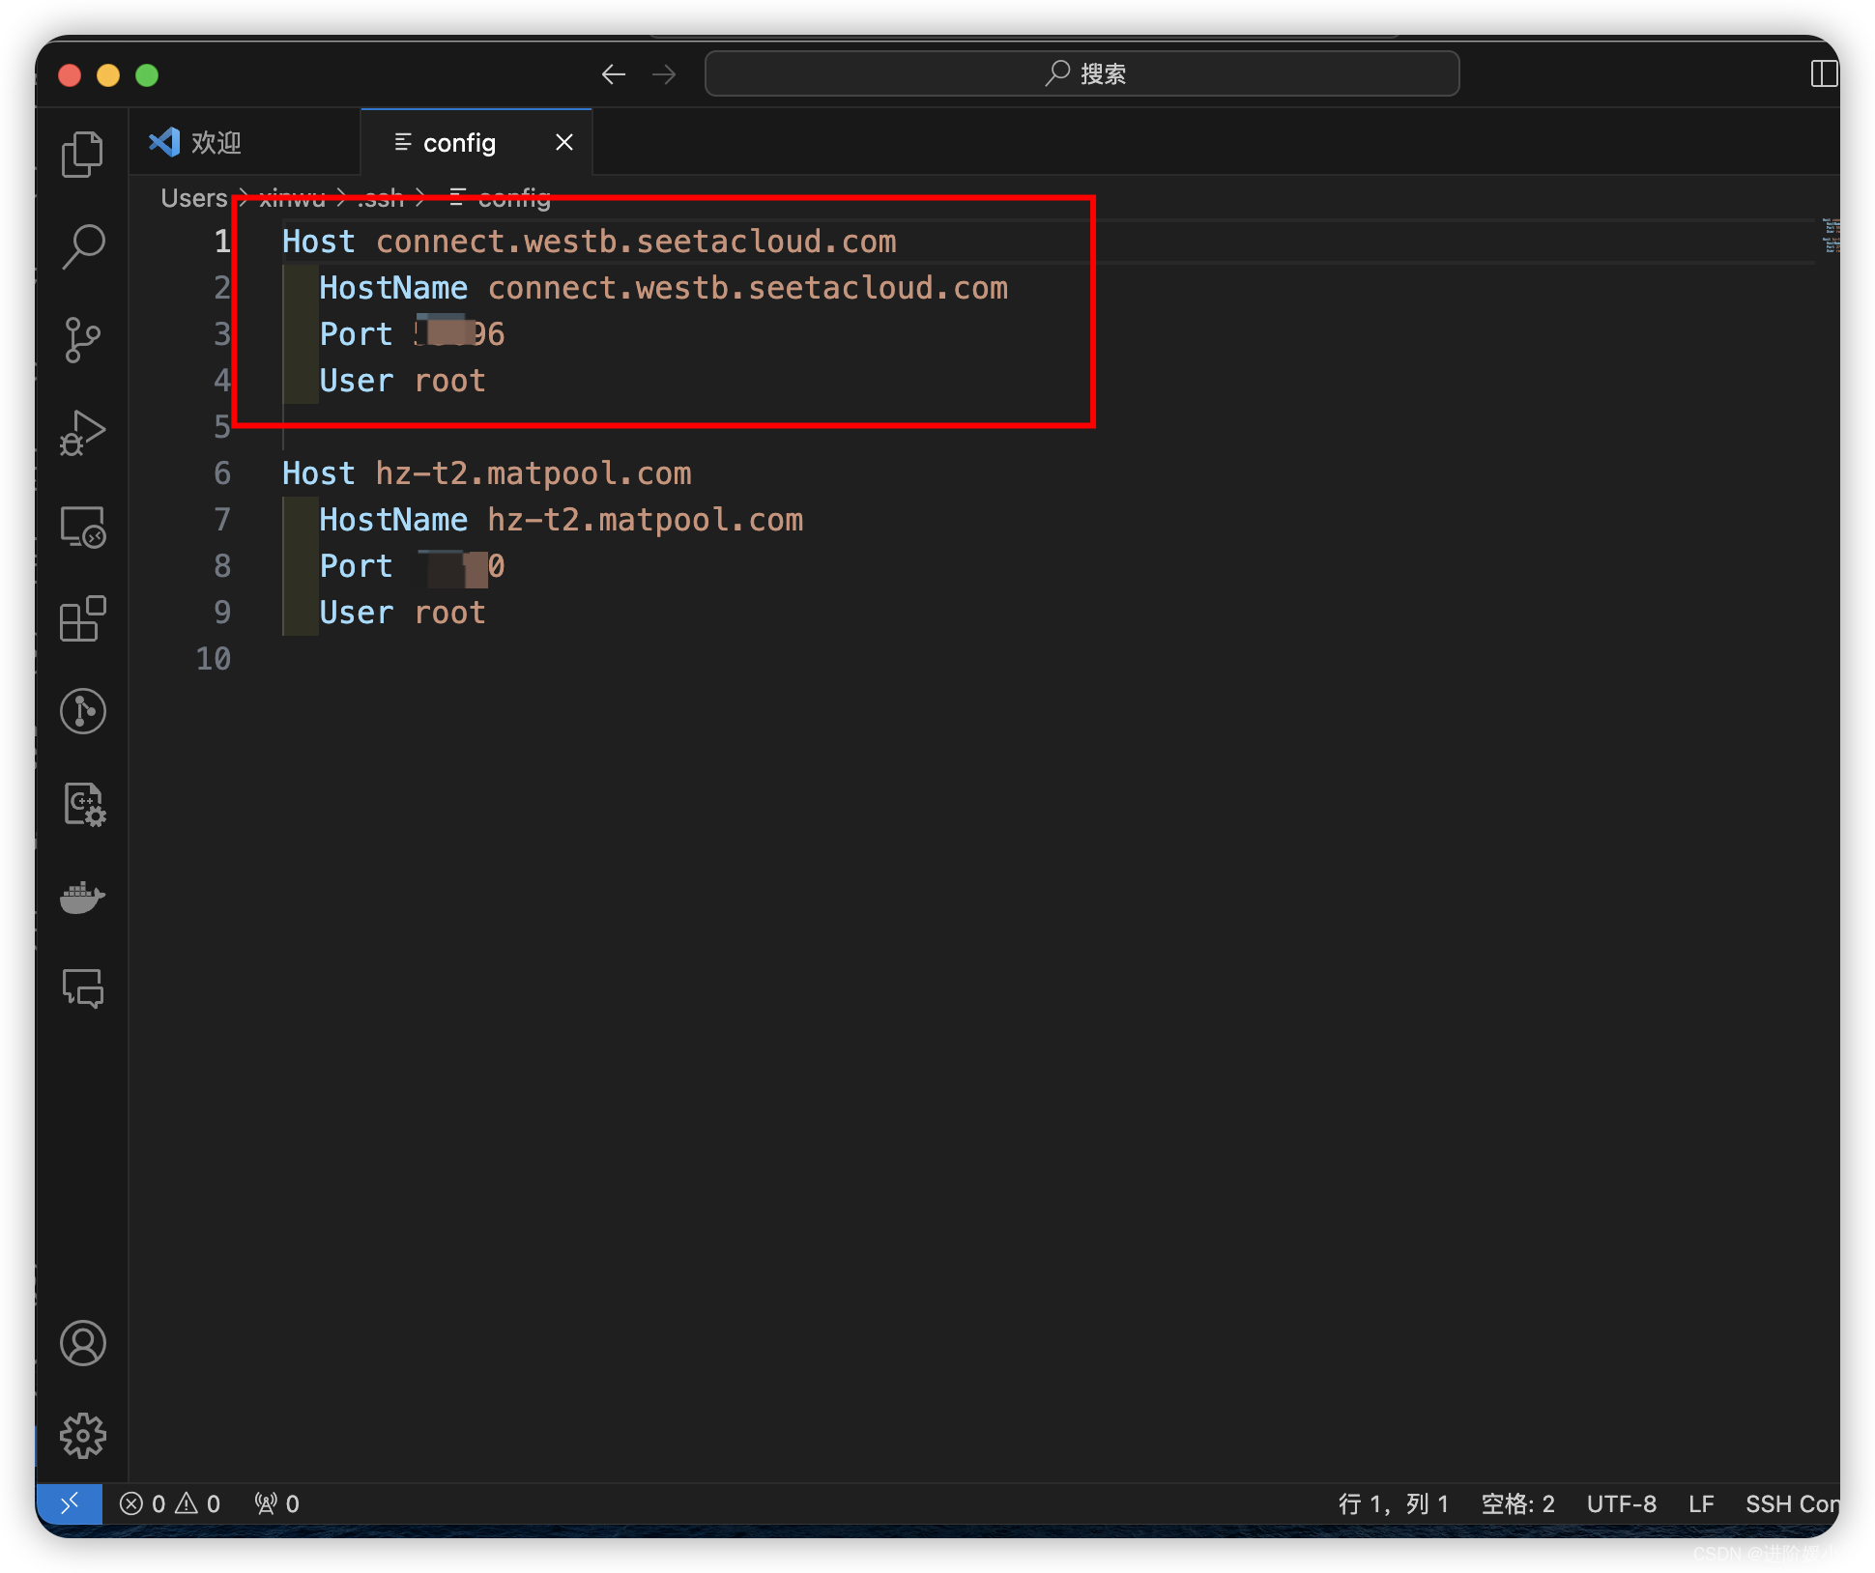Screen dimensions: 1875x1573
Task: Go back with the left arrow
Action: (x=613, y=74)
